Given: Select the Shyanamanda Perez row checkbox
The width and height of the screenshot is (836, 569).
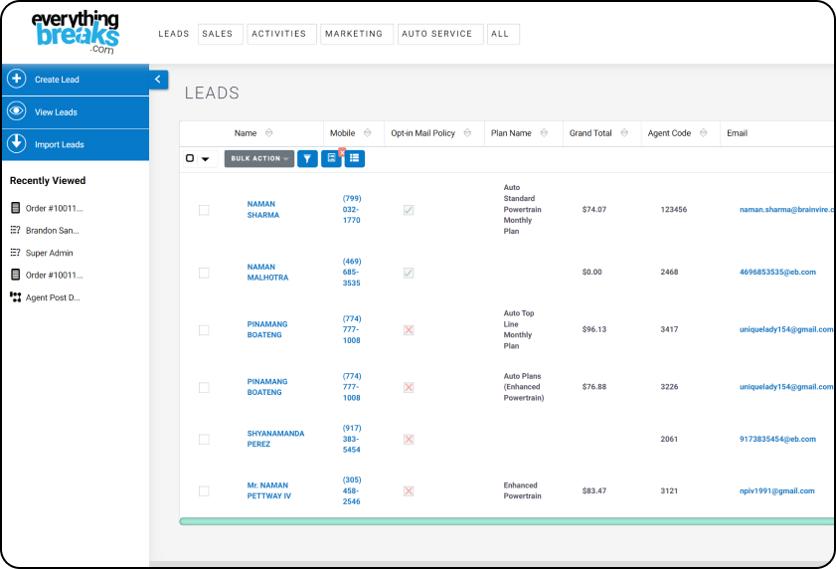Looking at the screenshot, I should pyautogui.click(x=204, y=439).
